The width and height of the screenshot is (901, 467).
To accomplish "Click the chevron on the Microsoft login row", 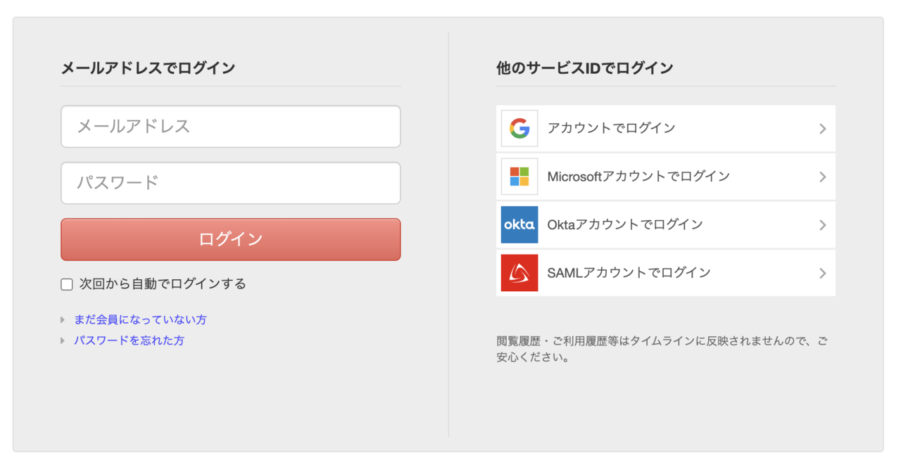I will [822, 177].
